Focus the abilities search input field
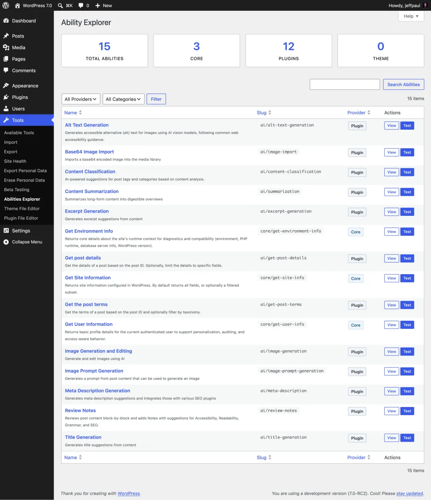Image resolution: width=431 pixels, height=500 pixels. [x=345, y=85]
